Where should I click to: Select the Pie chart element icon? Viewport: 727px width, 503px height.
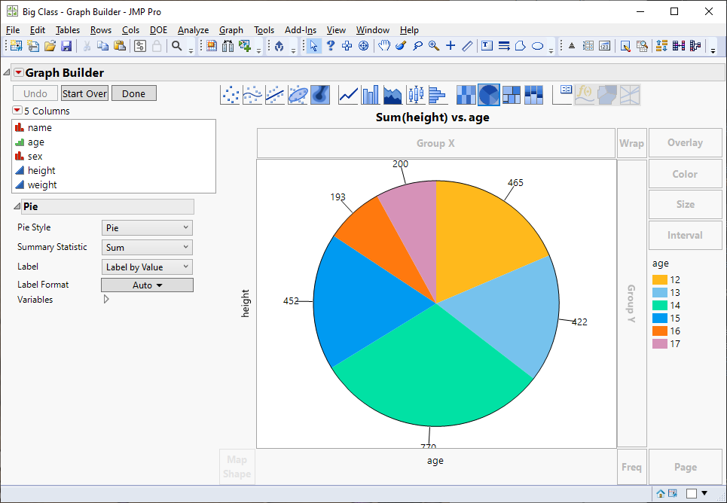[487, 94]
